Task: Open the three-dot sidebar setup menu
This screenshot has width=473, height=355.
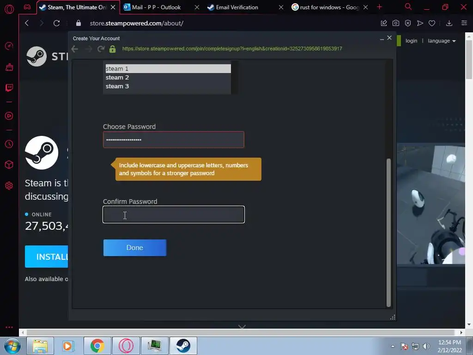Action: coord(9,327)
